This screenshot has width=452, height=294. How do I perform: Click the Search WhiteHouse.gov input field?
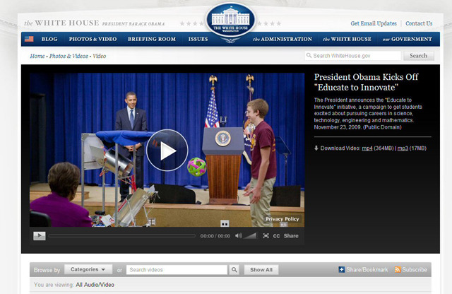353,56
